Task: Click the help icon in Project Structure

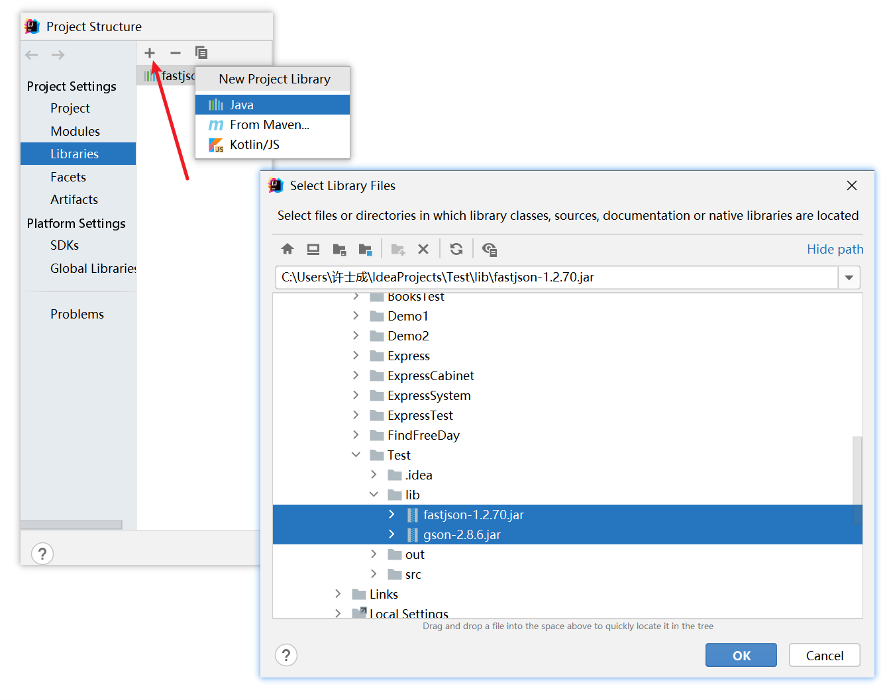Action: 42,554
